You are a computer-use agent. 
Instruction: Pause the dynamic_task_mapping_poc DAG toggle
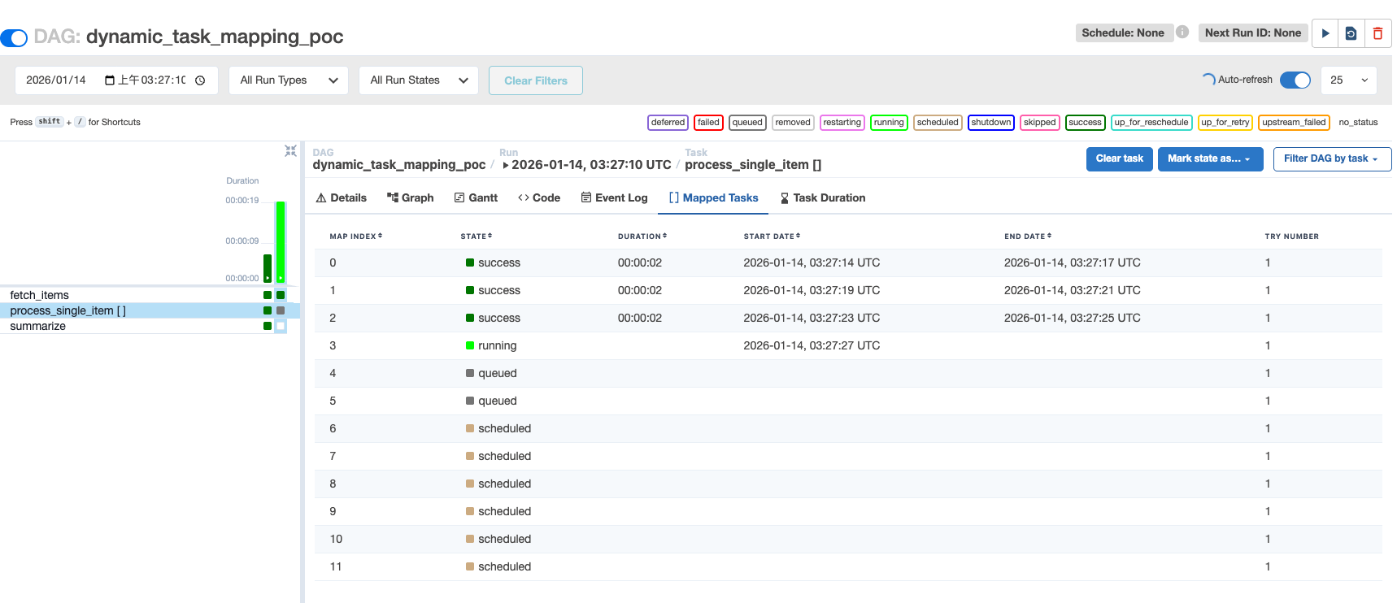tap(15, 37)
